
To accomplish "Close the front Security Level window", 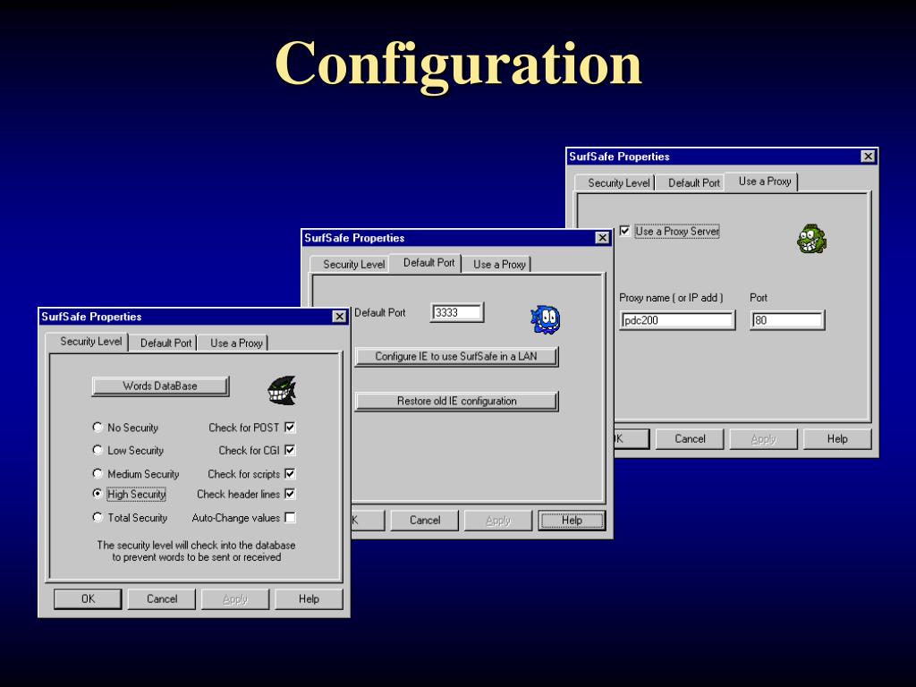I will click(339, 316).
